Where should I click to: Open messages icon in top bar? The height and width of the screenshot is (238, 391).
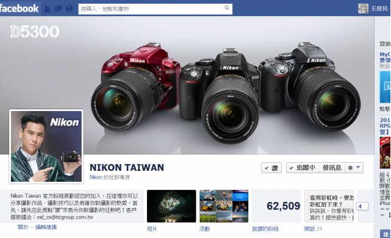point(58,9)
